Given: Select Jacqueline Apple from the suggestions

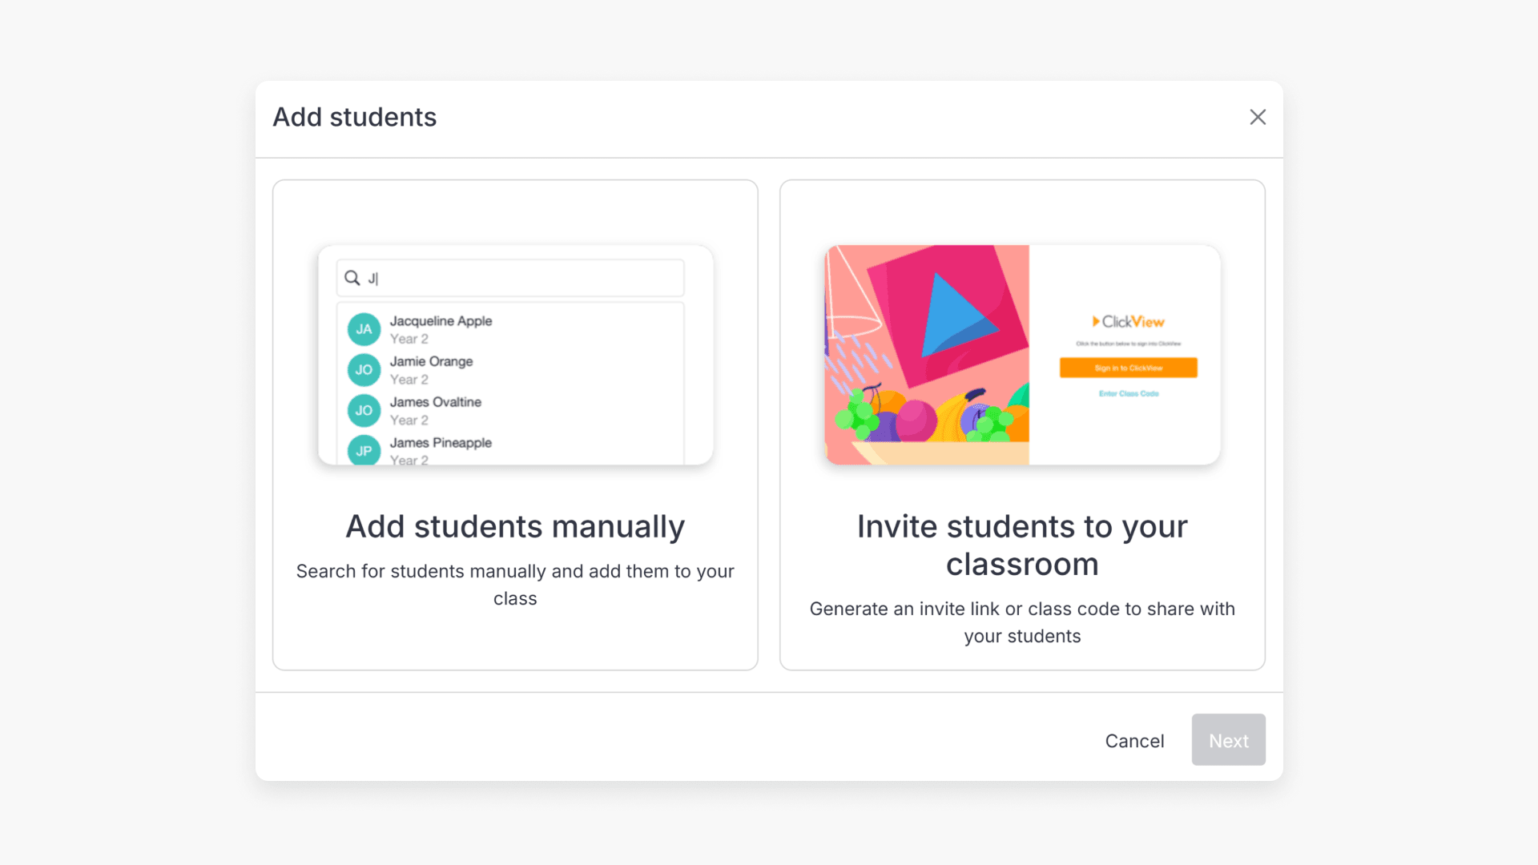Looking at the screenshot, I should [440, 328].
